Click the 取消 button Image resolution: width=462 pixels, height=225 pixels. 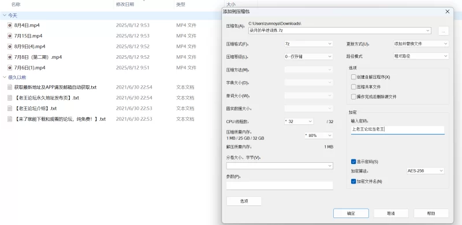[x=391, y=213]
